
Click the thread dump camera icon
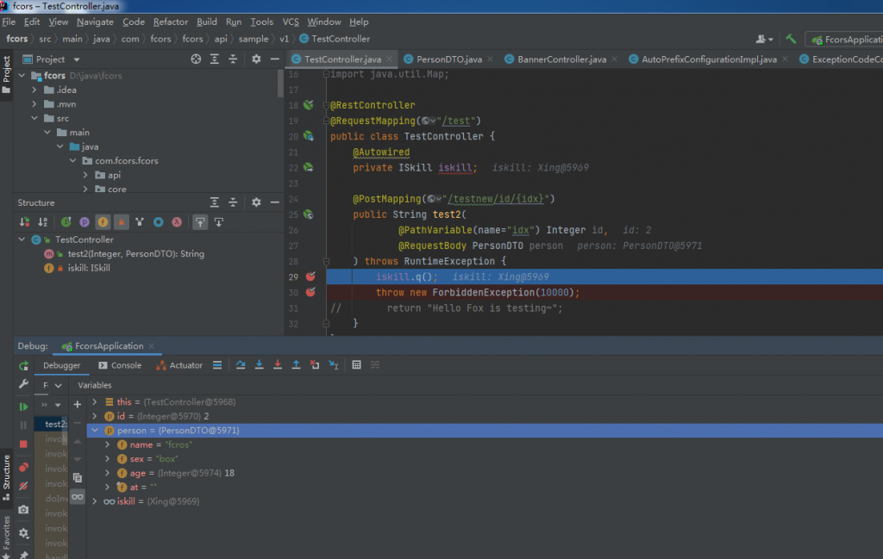[23, 510]
